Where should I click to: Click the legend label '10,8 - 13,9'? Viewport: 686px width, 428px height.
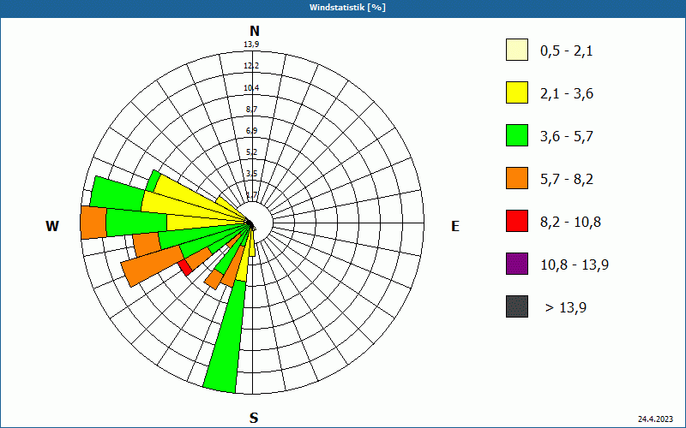click(575, 265)
